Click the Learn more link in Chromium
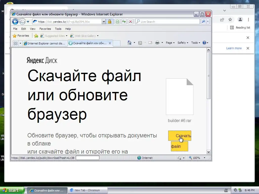 point(234,48)
